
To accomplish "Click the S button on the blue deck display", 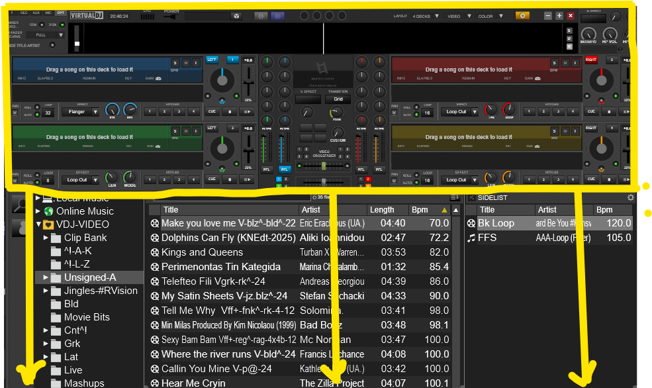I will click(x=175, y=63).
